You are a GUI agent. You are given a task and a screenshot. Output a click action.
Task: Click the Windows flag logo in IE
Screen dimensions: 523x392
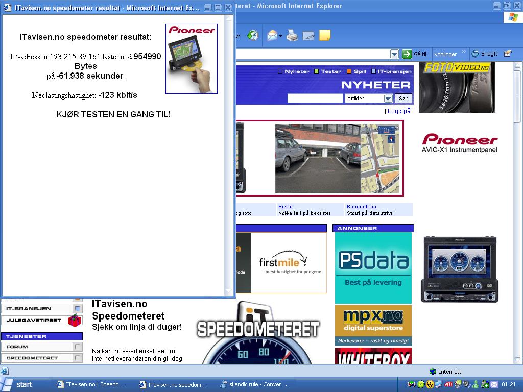tap(513, 17)
